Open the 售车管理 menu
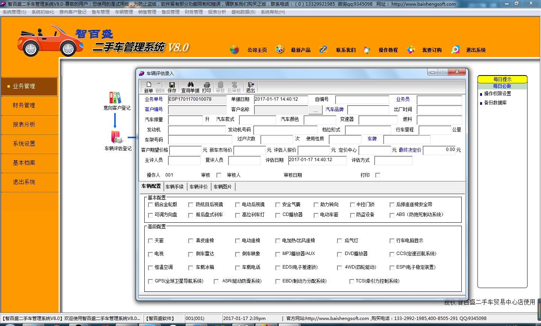 101,12
